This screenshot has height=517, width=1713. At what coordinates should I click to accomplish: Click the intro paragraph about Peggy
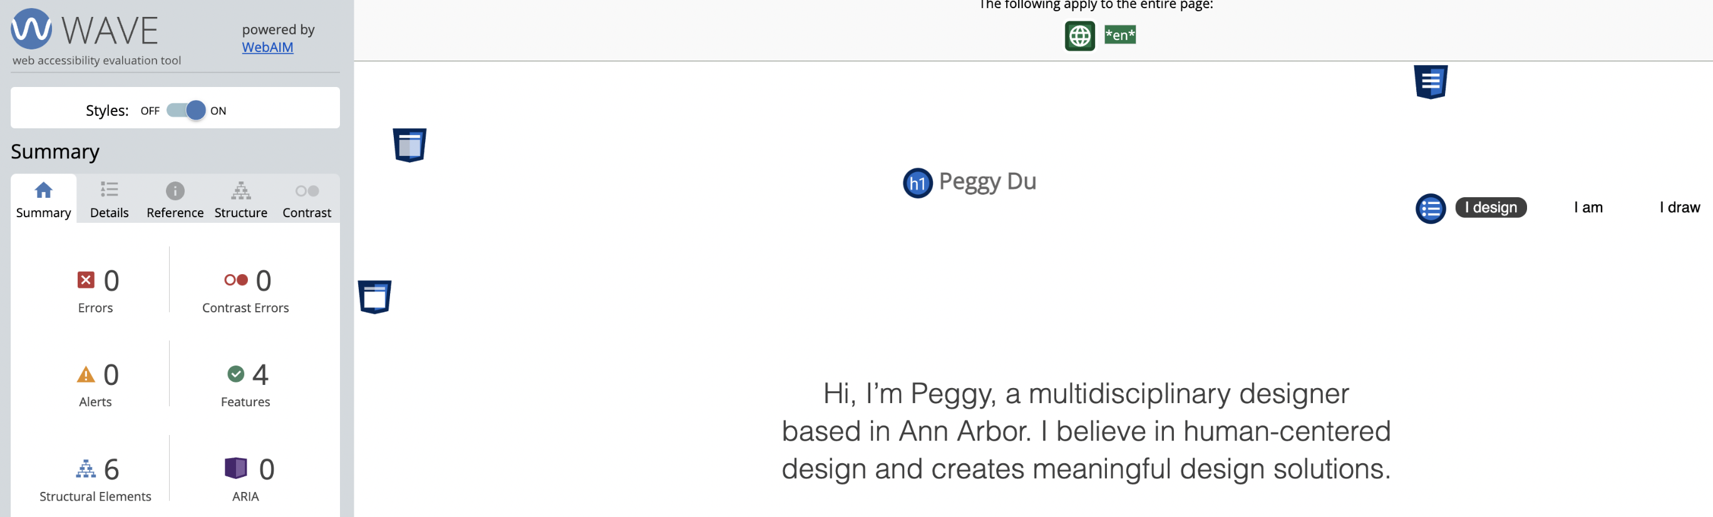(x=1086, y=431)
